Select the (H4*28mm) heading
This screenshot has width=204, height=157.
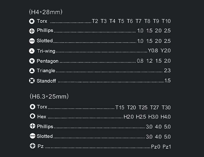(x=46, y=12)
